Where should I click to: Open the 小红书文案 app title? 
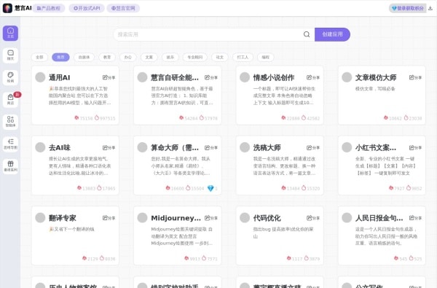[x=376, y=147]
